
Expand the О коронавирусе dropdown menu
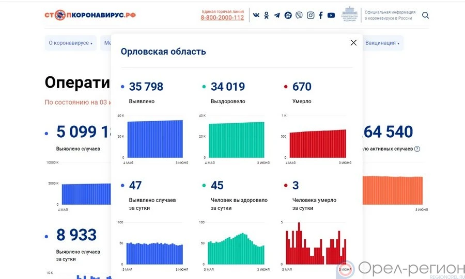[70, 43]
